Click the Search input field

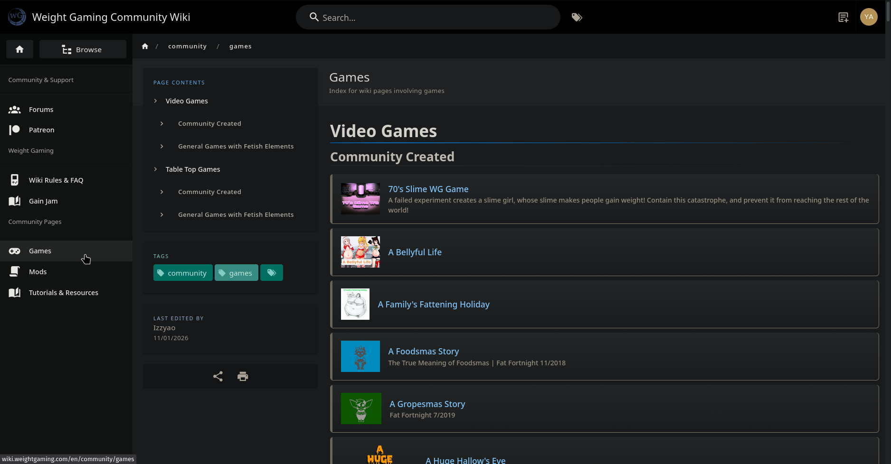(427, 18)
